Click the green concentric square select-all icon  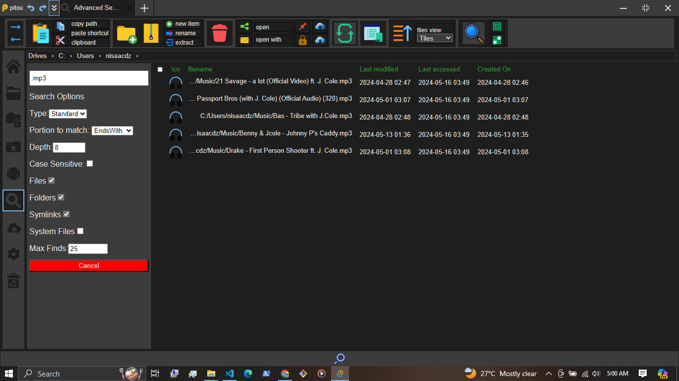click(497, 26)
